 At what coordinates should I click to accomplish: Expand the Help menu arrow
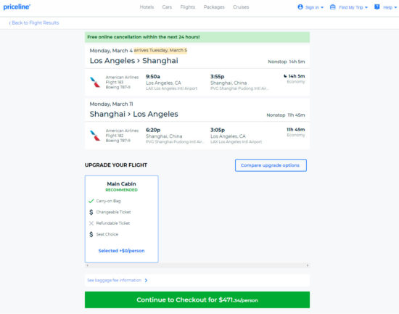coord(395,7)
